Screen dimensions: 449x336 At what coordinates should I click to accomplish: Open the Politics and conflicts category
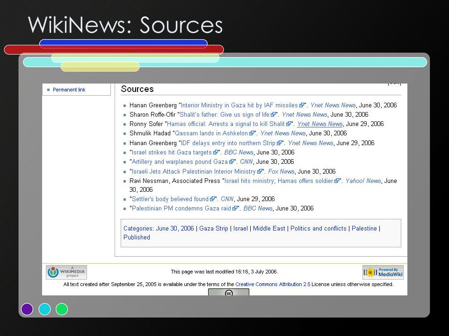pyautogui.click(x=319, y=228)
